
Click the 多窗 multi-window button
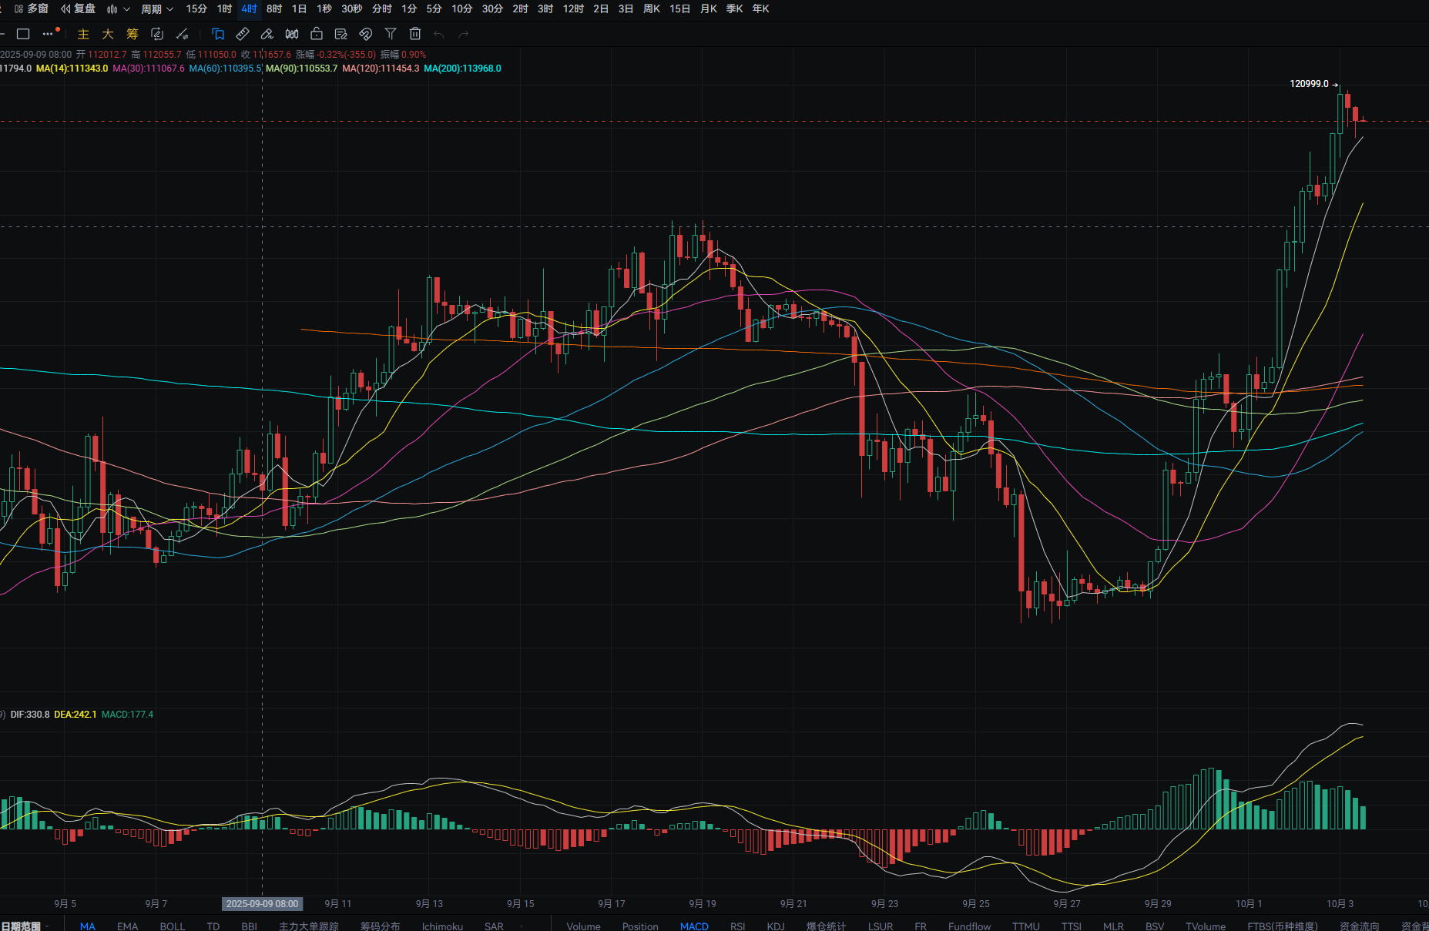pos(32,9)
